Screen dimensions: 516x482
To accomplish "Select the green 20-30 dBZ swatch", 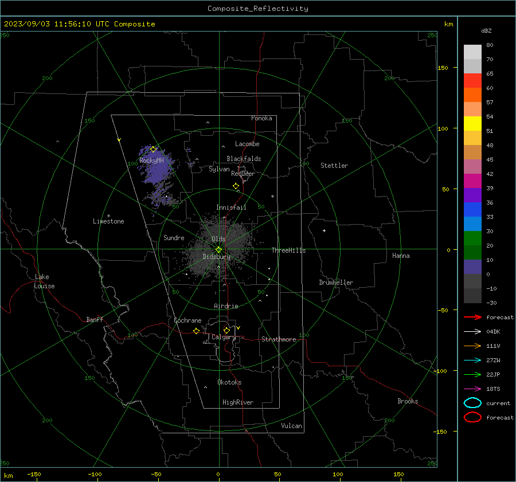I will point(472,238).
